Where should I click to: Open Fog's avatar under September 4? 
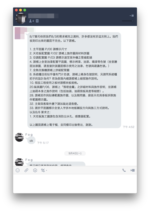(x=19, y=162)
